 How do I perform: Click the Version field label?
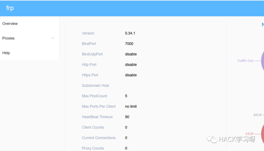[x=88, y=33]
